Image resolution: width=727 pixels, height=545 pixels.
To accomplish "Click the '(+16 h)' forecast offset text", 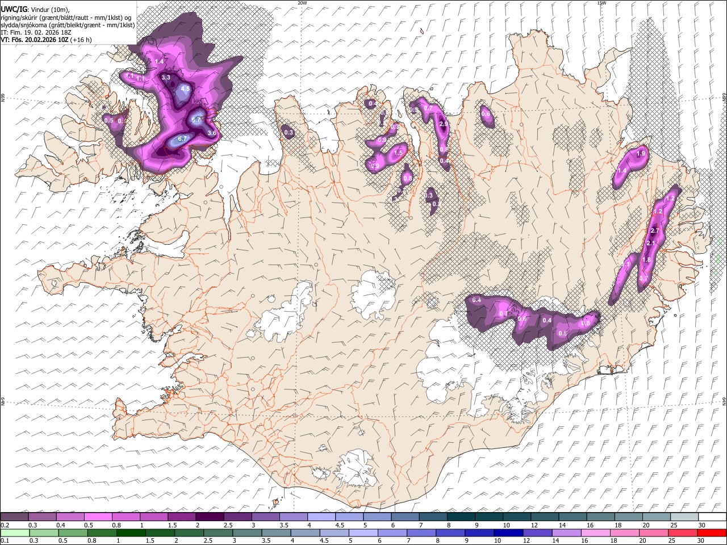I will pos(81,40).
